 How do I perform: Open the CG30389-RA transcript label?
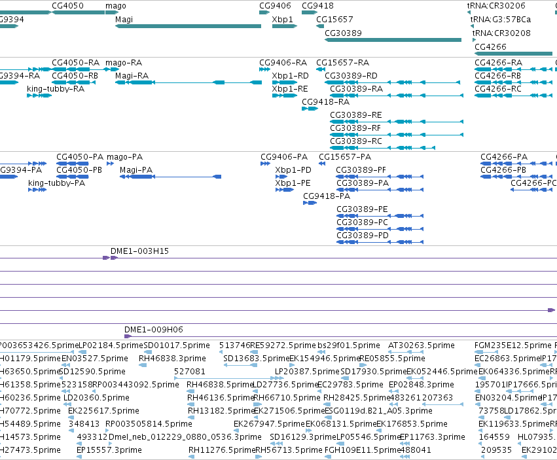tap(356, 89)
